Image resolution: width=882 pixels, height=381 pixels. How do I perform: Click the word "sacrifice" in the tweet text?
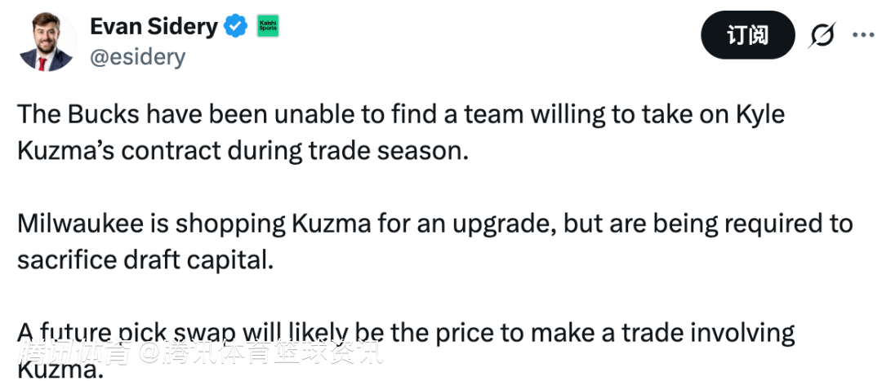point(66,260)
